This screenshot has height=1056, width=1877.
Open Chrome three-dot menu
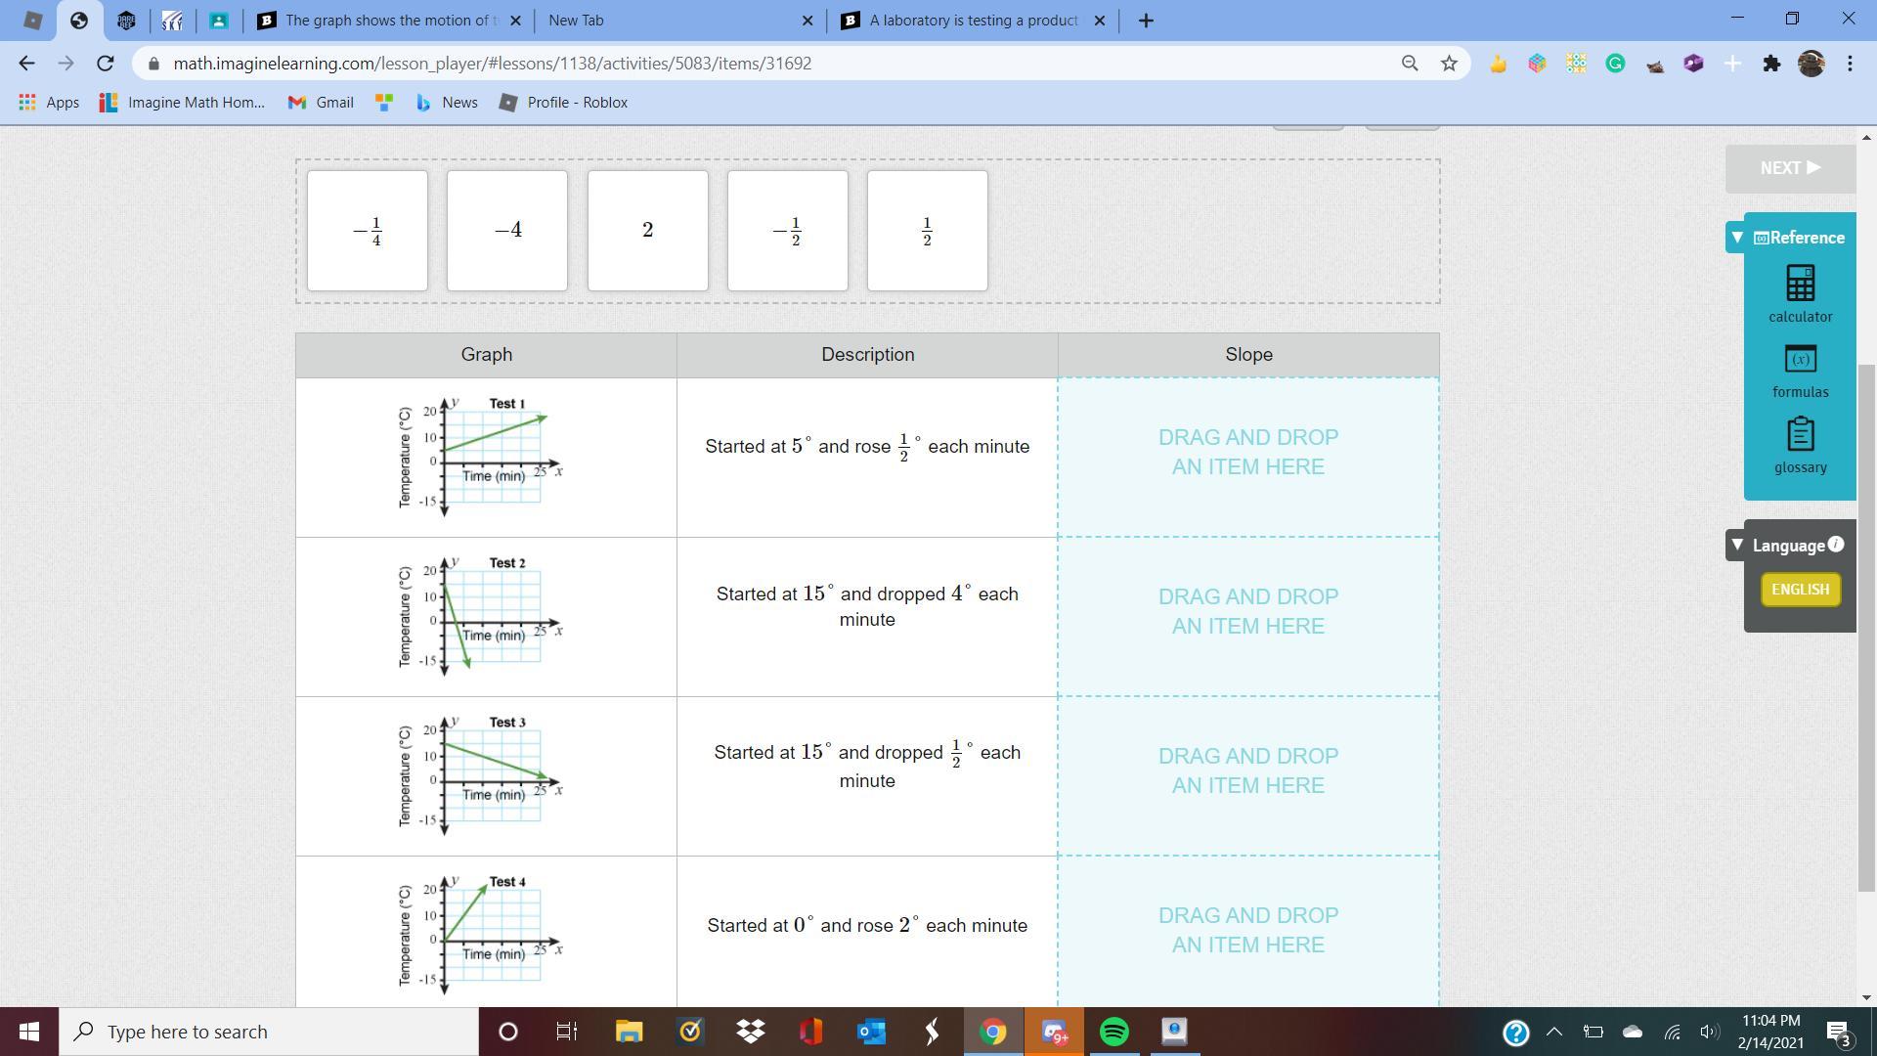coord(1850,64)
